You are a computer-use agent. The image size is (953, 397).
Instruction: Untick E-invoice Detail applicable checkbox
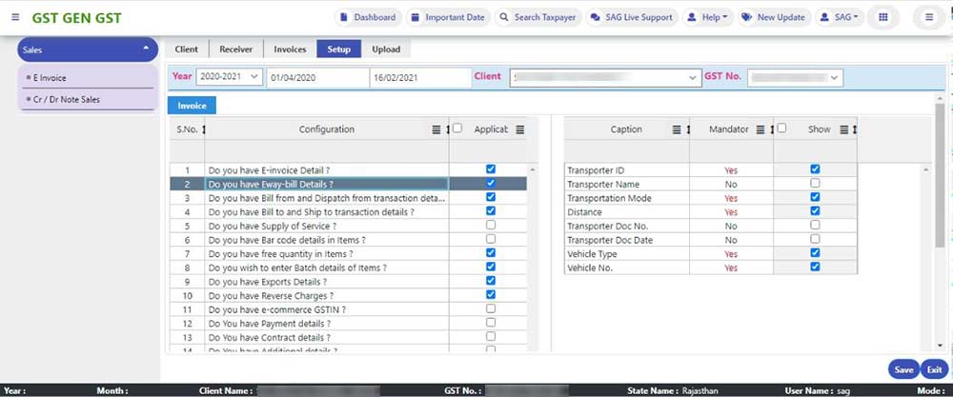tap(490, 169)
